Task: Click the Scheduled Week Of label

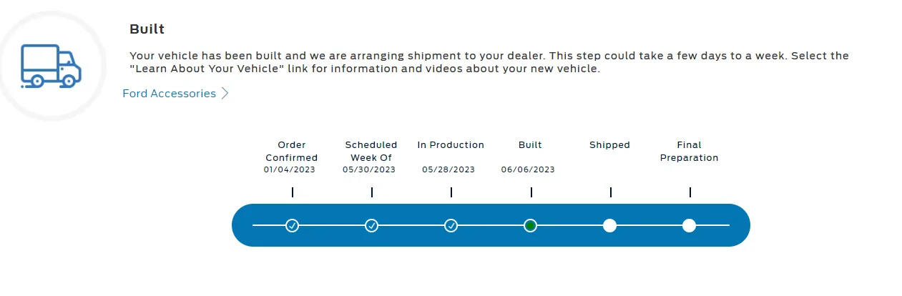Action: tap(371, 151)
